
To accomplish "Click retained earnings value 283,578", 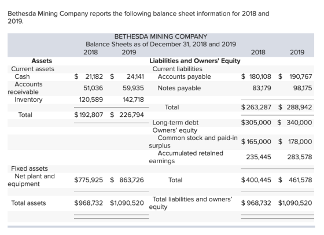I will point(300,157).
